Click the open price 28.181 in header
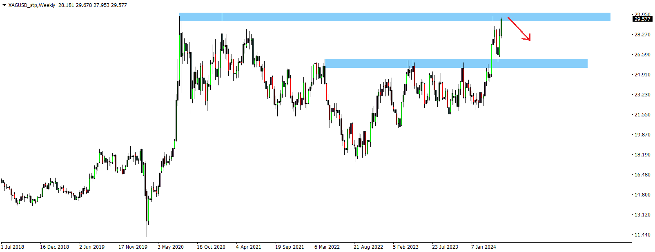655x252 pixels. tap(66, 5)
